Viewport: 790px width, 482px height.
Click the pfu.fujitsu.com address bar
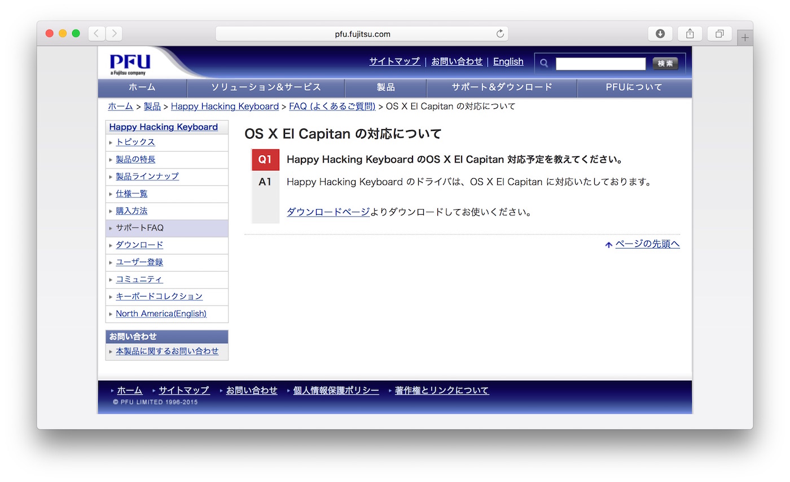point(362,34)
